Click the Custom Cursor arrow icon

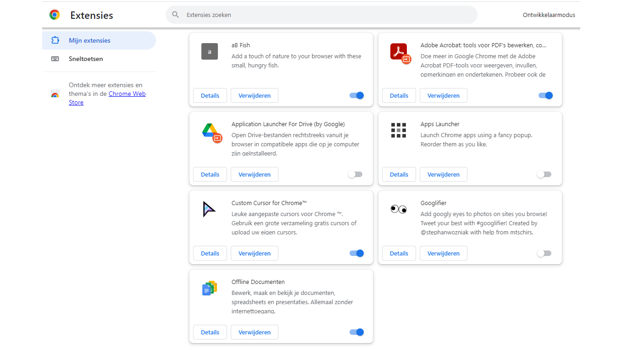coord(209,209)
